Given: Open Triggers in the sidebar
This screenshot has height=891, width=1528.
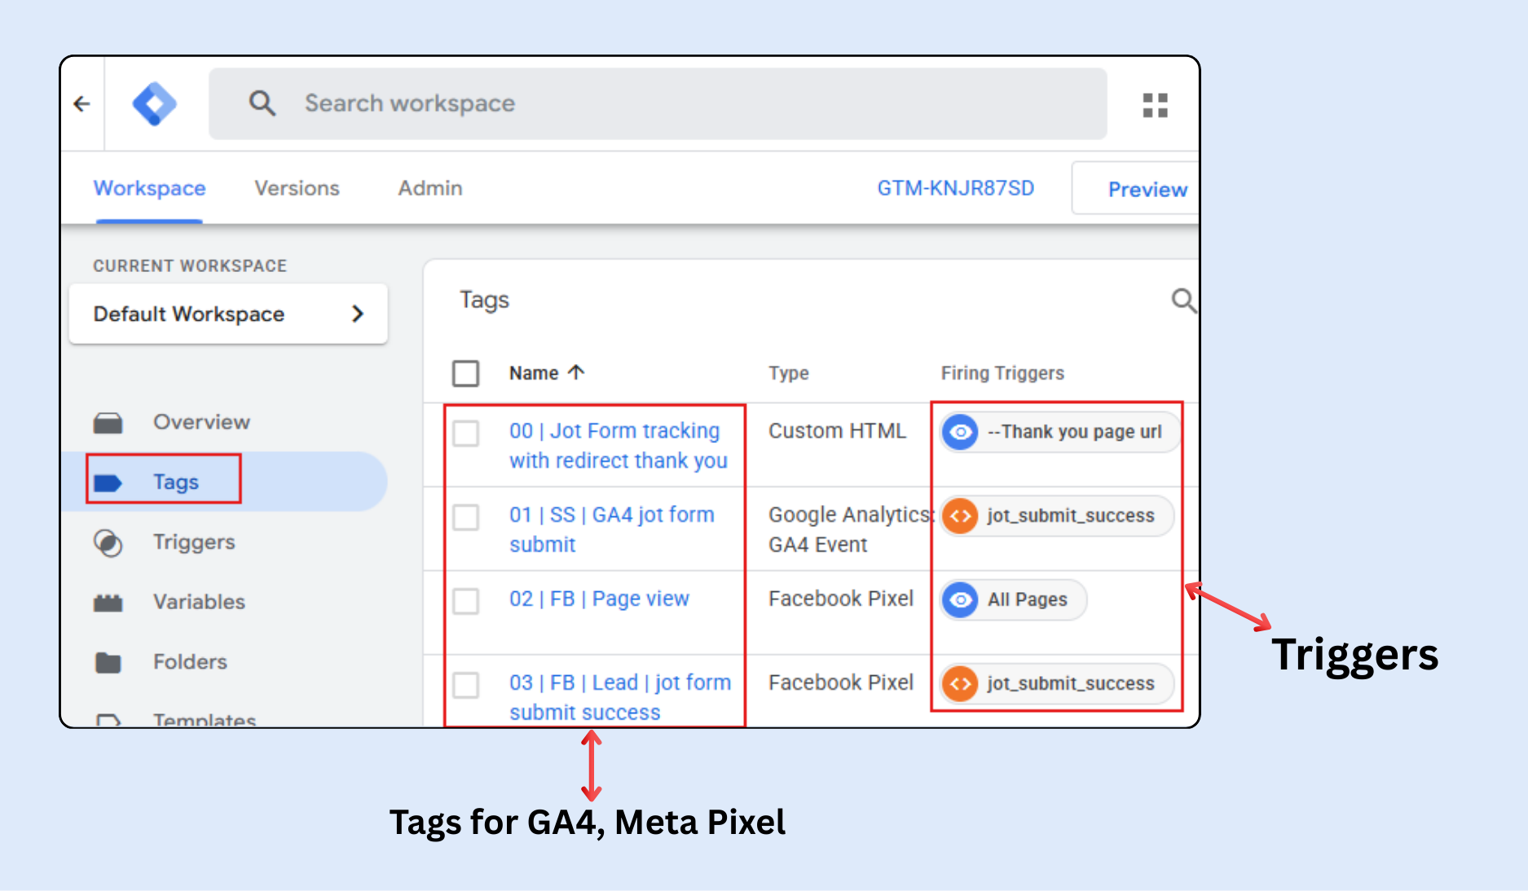Looking at the screenshot, I should click(193, 542).
